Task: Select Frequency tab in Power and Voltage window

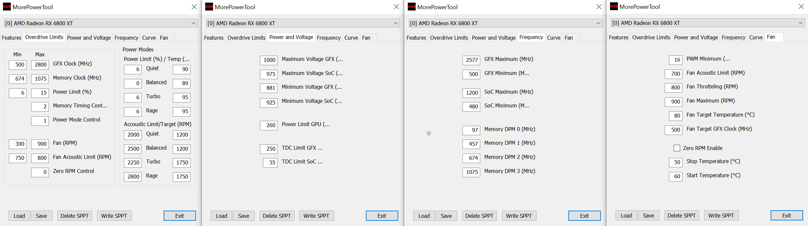Action: pyautogui.click(x=329, y=38)
